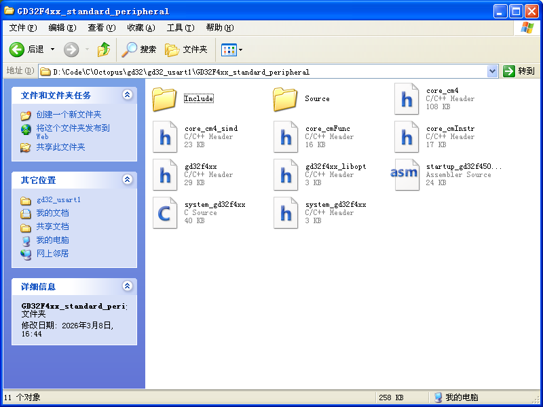543x407 pixels.
Task: Open the 文件(F) menu
Action: click(x=23, y=28)
